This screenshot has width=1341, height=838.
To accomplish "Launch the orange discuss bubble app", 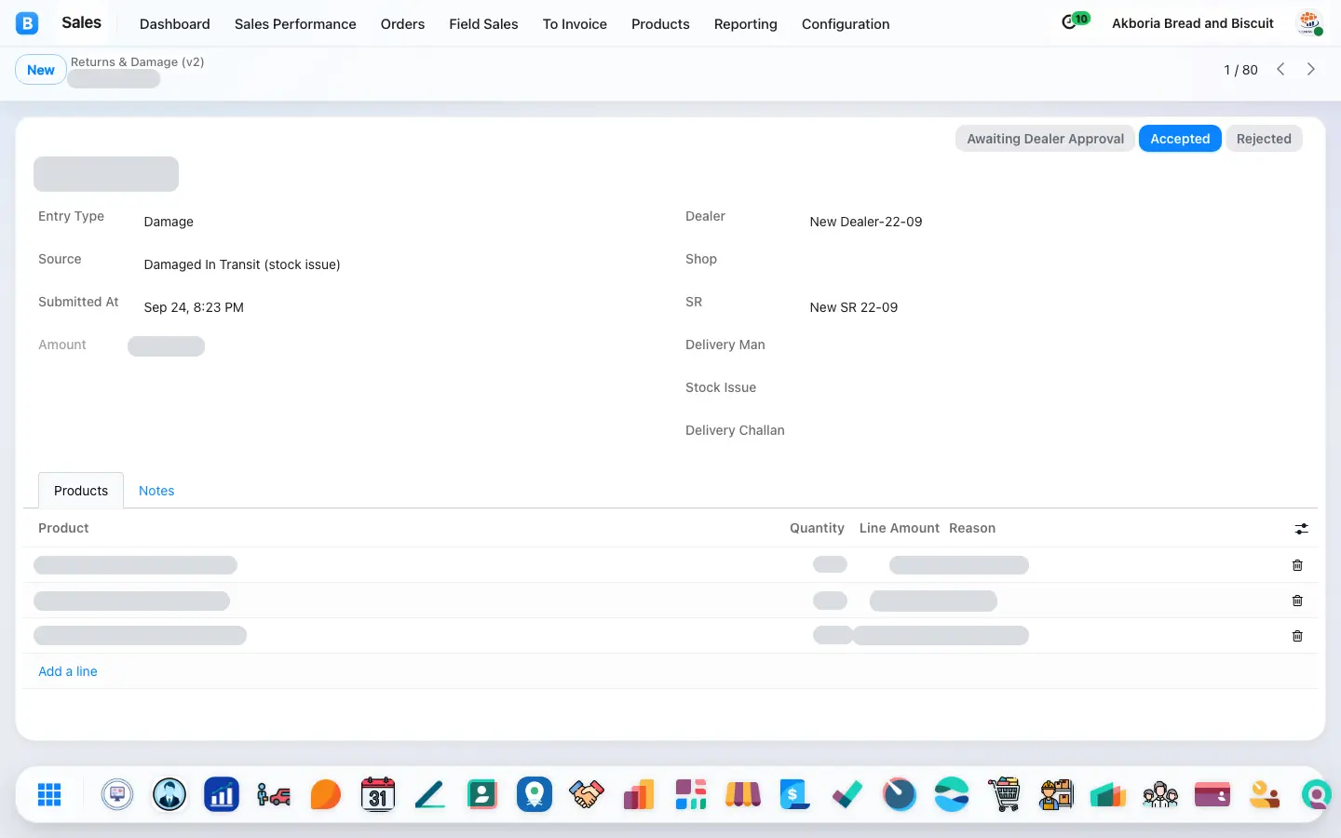I will click(x=326, y=794).
